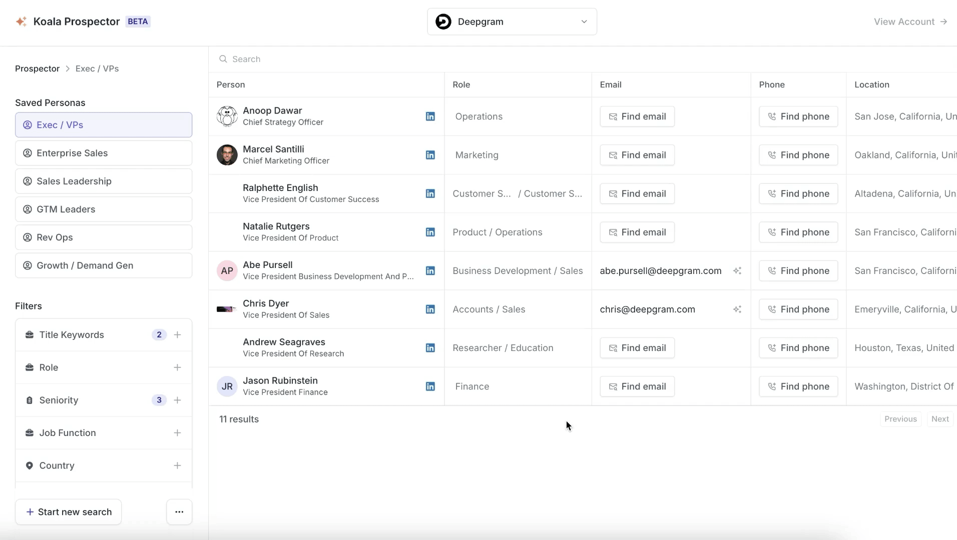Open Chris Dyer's LinkedIn icon
Screen dimensions: 957x540
pyautogui.click(x=430, y=309)
